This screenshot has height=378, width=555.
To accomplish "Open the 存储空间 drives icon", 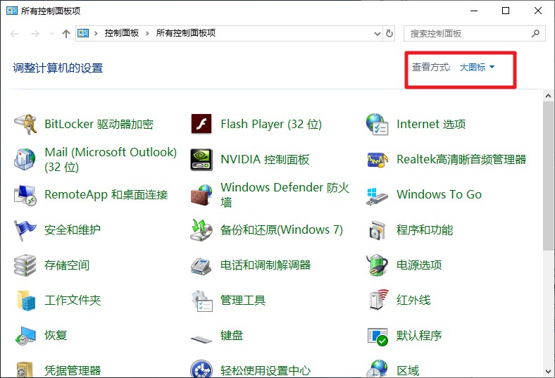I will point(25,265).
